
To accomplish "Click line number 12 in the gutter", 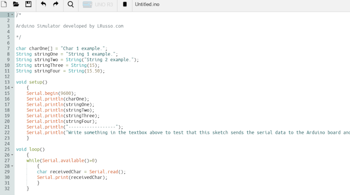I will click(x=7, y=77).
